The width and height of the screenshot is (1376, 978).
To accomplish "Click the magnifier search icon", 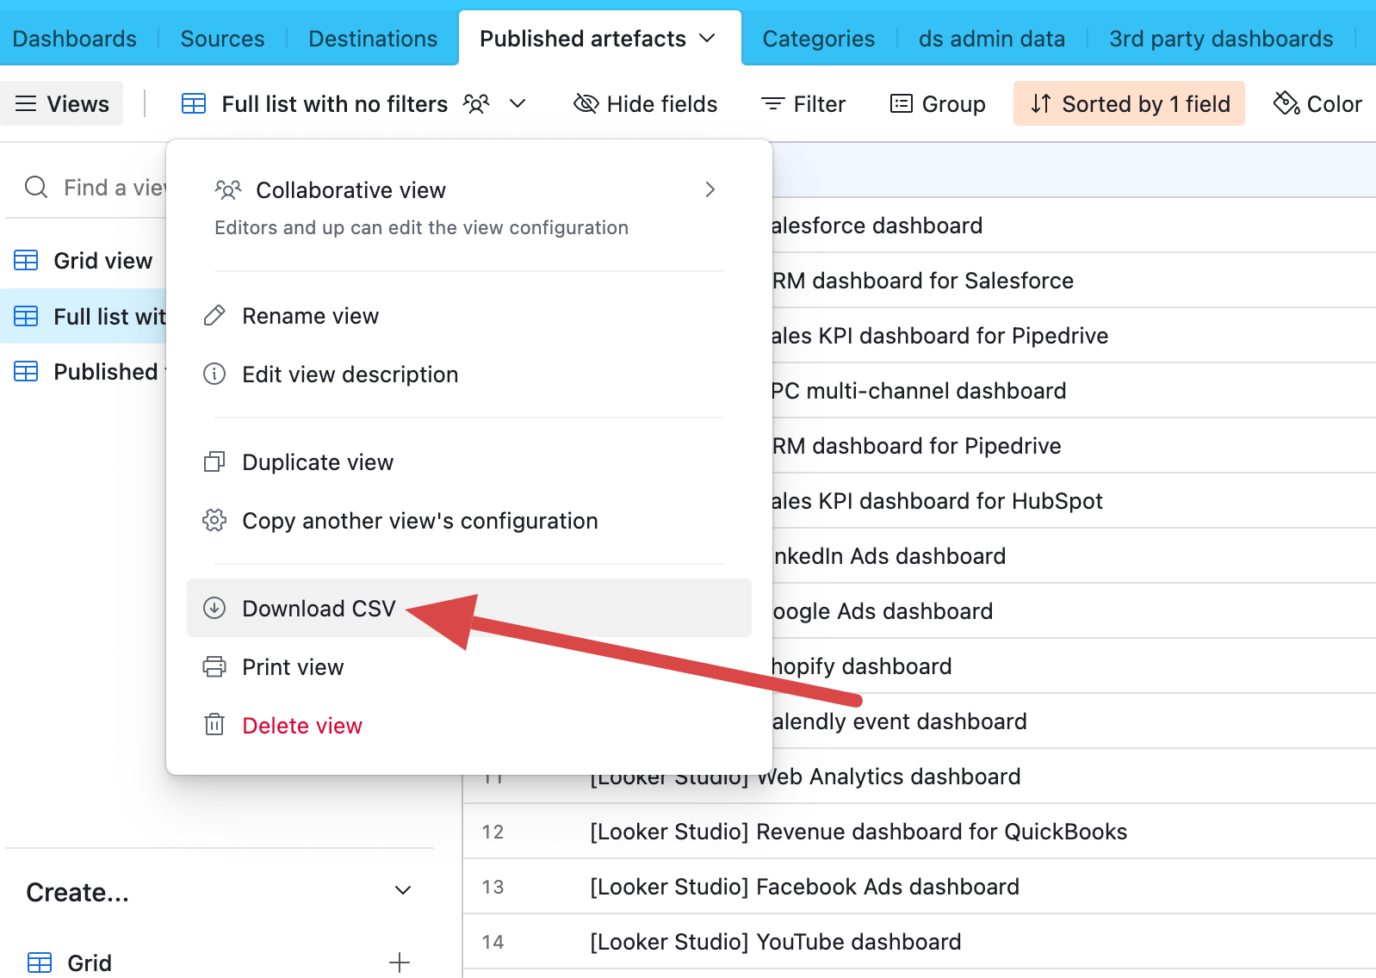I will click(36, 187).
